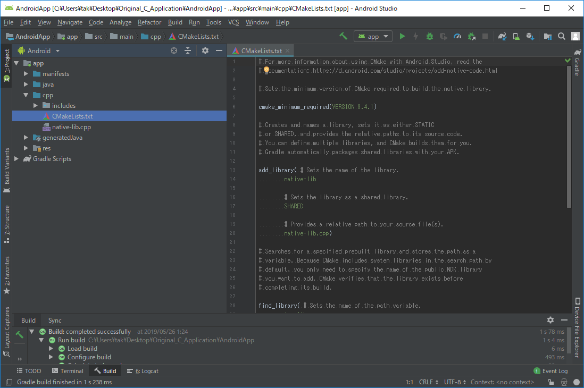This screenshot has width=584, height=388.
Task: Toggle the Build Variants side tool window
Action: click(7, 170)
